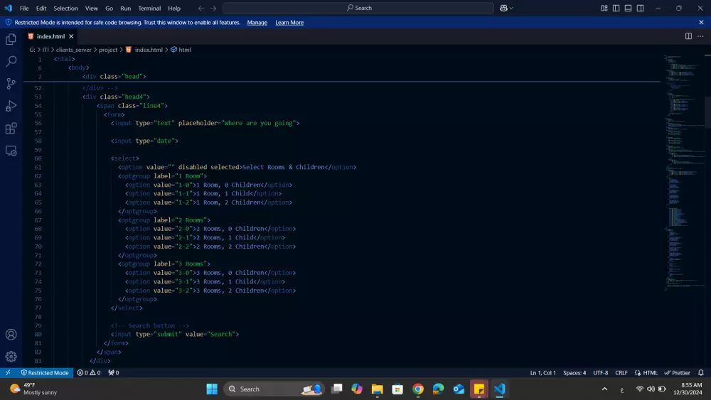711x400 pixels.
Task: Select the index.html editor tab
Action: point(50,36)
